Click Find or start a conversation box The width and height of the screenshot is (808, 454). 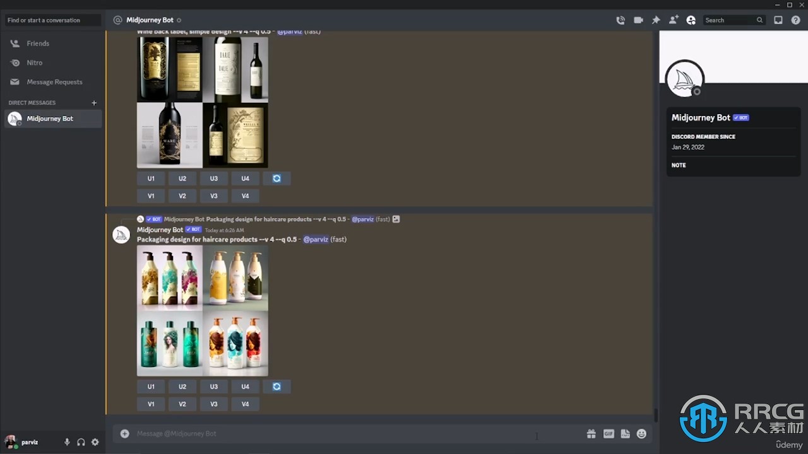53,20
